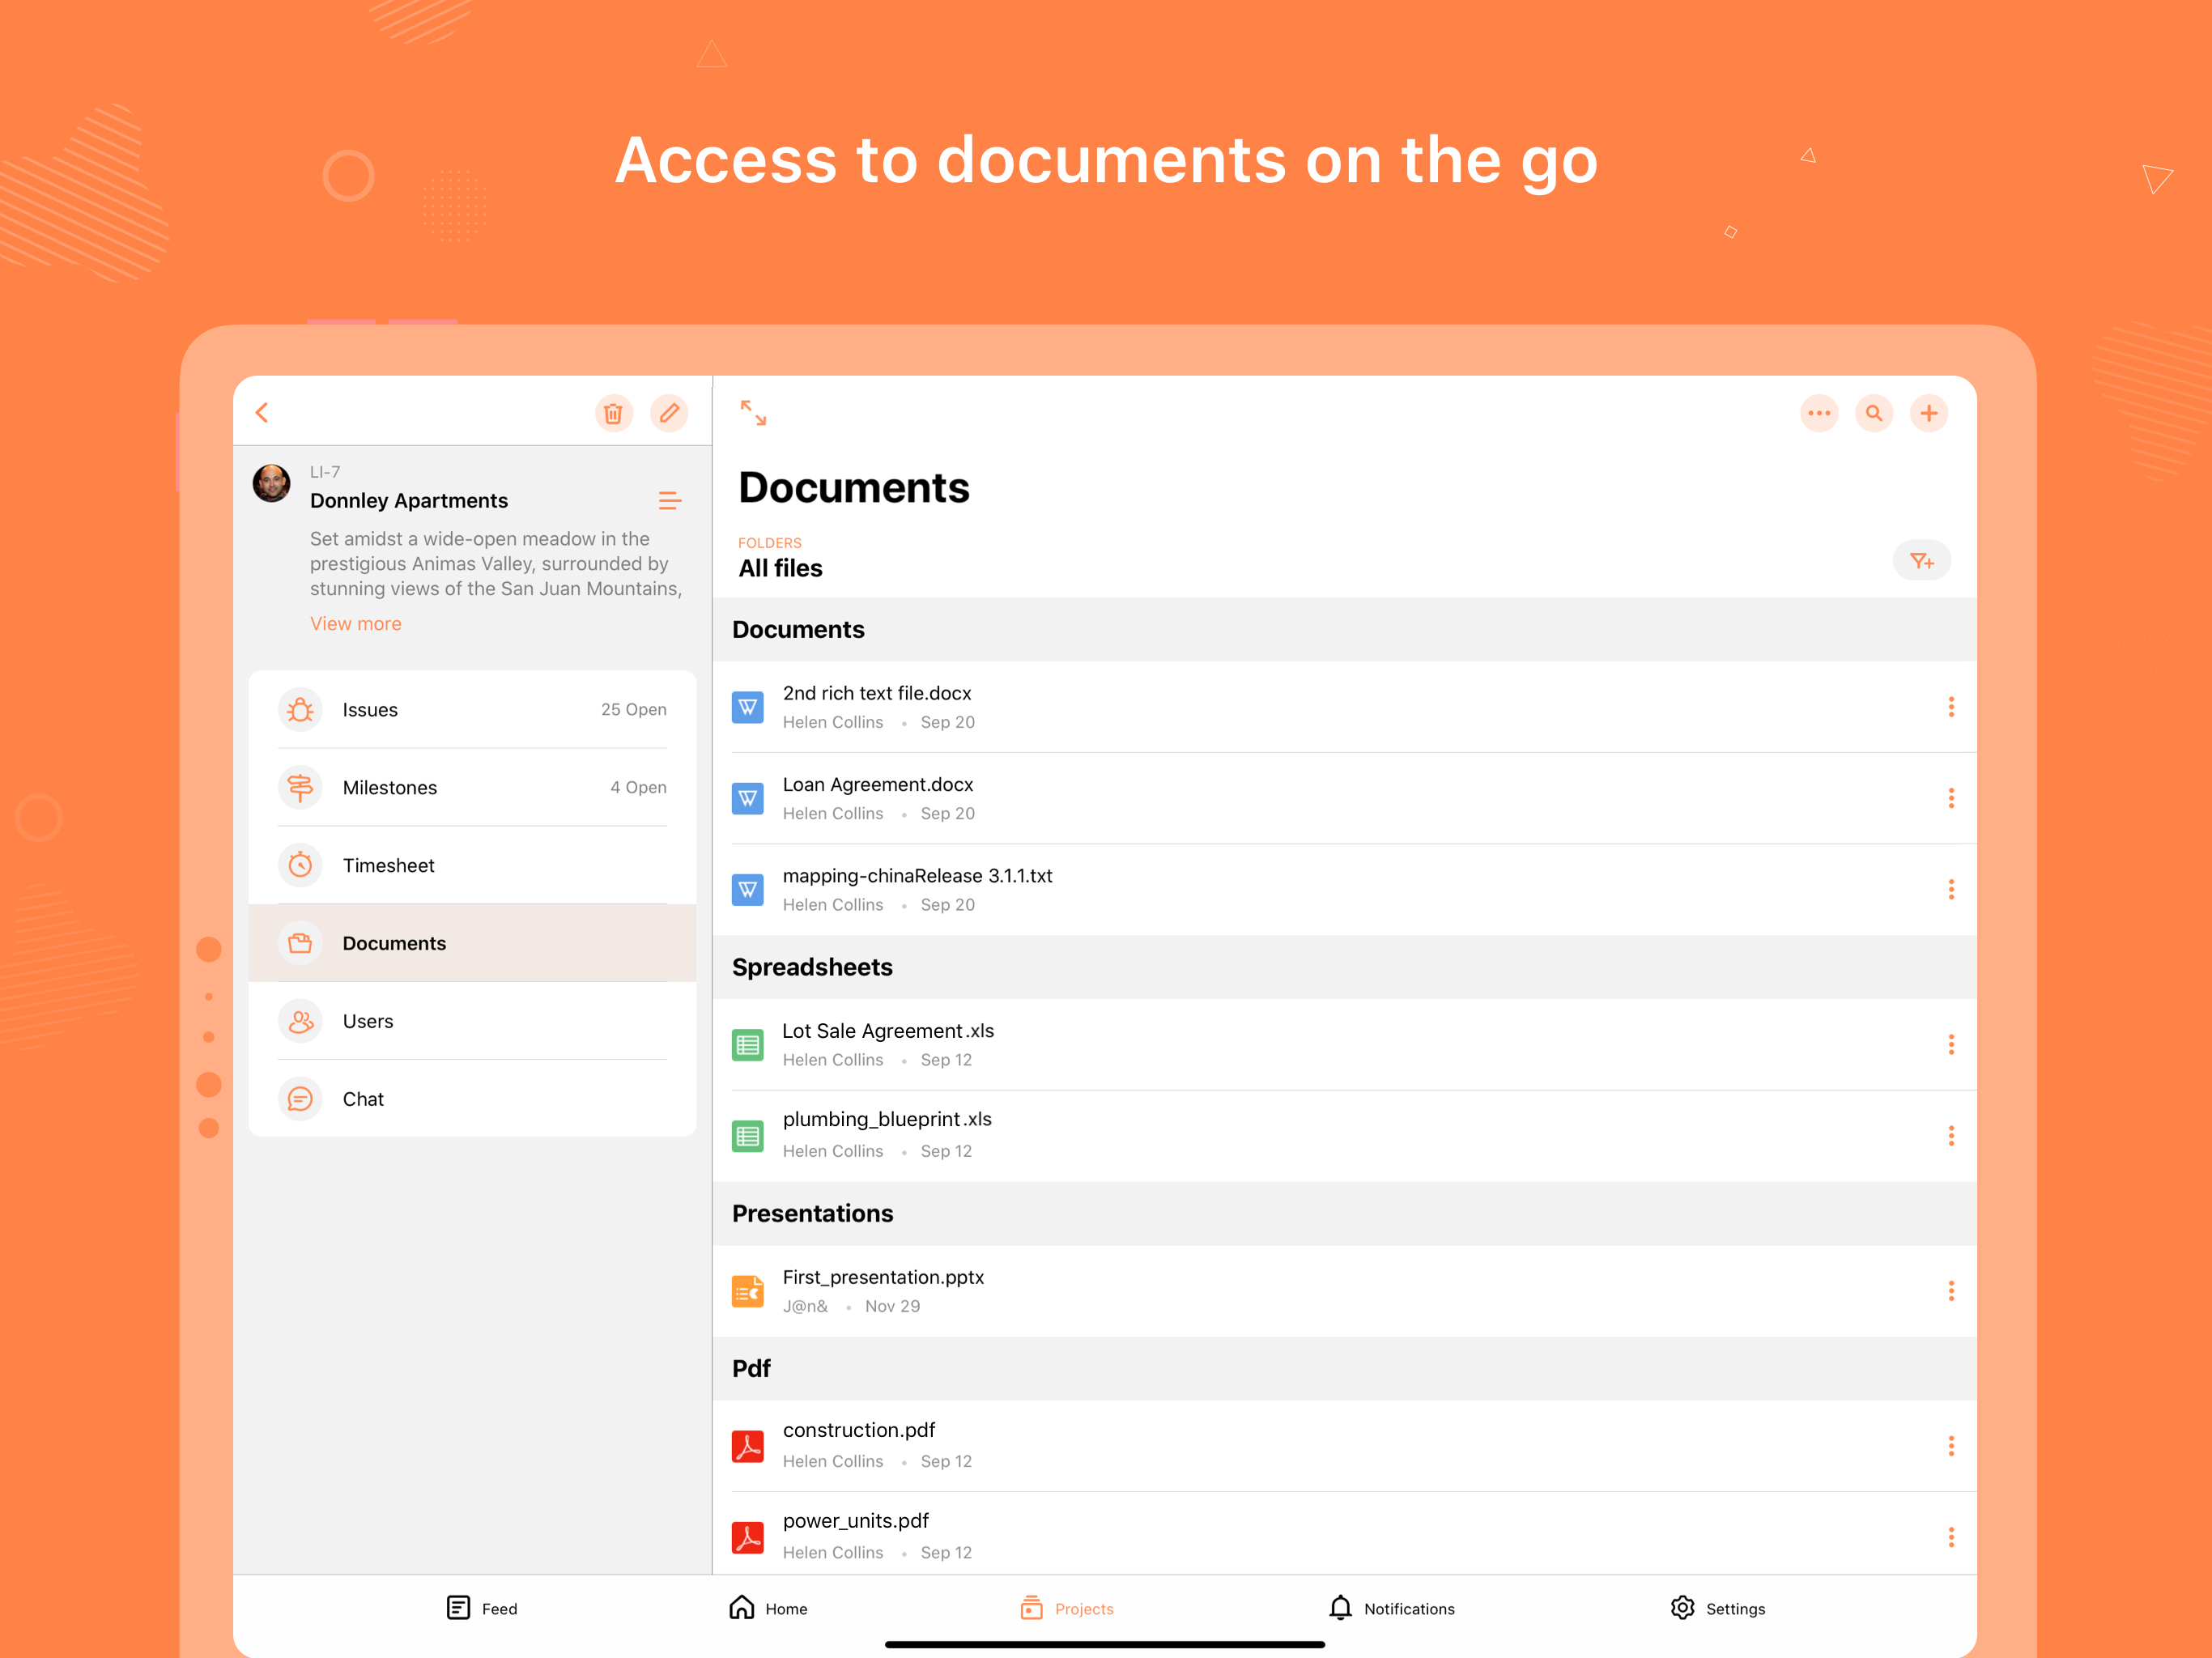
Task: Select the Documents section in sidebar
Action: pos(472,944)
